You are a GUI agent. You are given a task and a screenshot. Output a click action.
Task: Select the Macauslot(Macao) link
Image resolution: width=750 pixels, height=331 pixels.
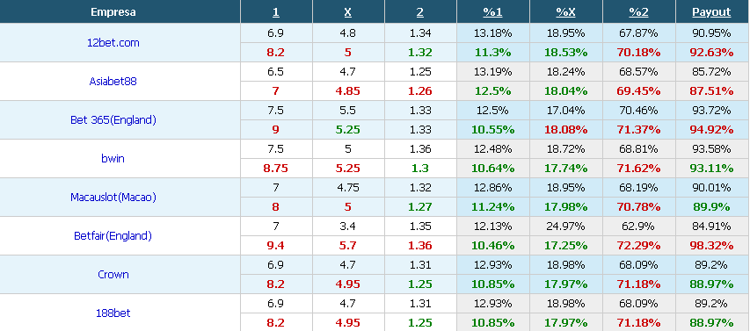pos(113,198)
